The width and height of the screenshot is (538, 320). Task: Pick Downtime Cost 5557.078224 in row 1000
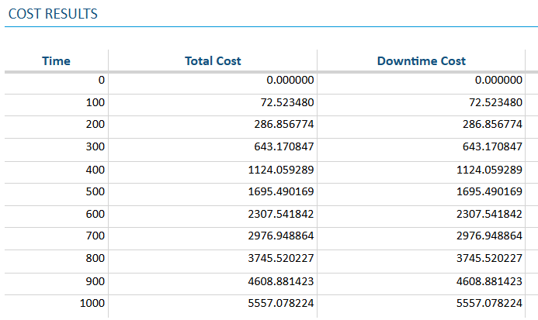pos(489,303)
